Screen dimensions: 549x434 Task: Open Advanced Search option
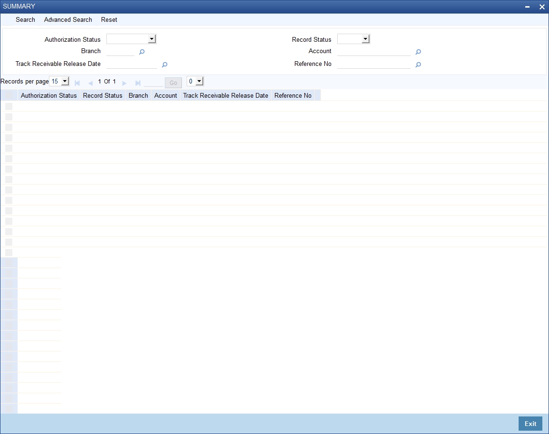tap(68, 19)
